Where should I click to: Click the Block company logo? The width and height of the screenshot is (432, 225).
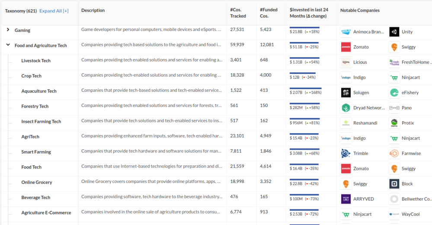tap(394, 183)
